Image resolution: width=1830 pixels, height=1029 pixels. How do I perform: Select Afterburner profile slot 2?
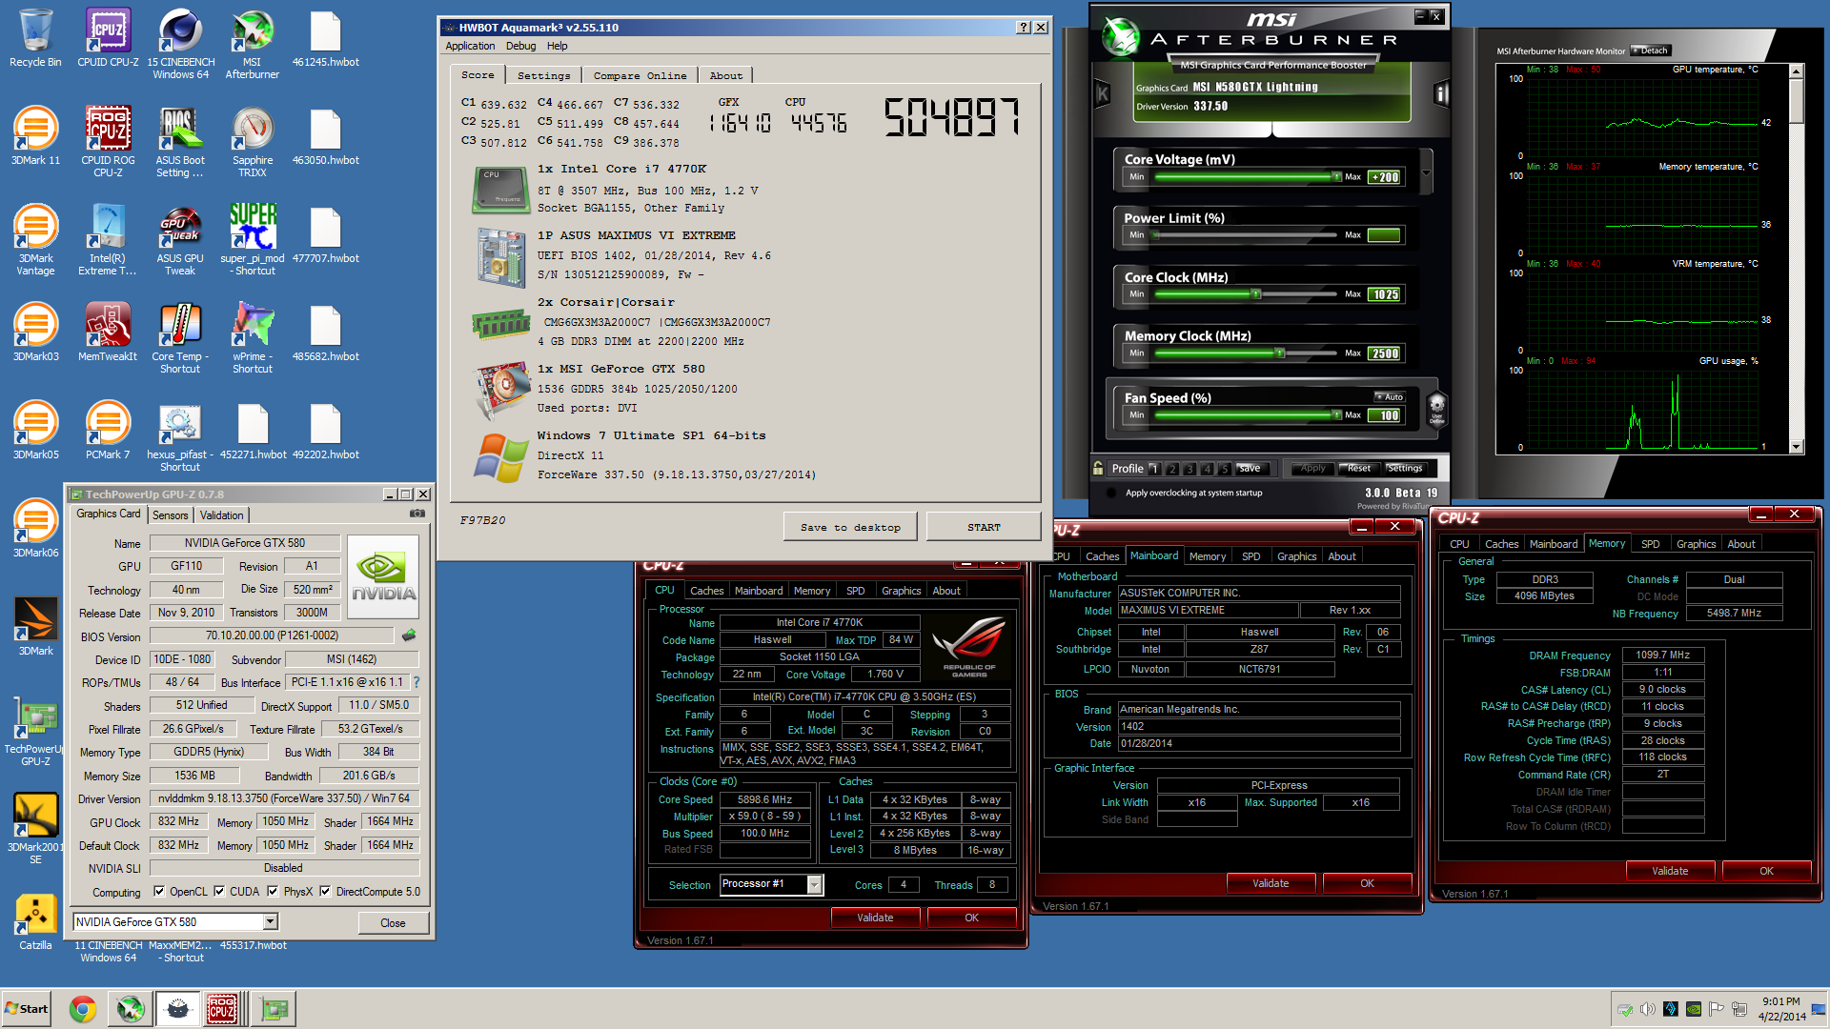coord(1172,469)
